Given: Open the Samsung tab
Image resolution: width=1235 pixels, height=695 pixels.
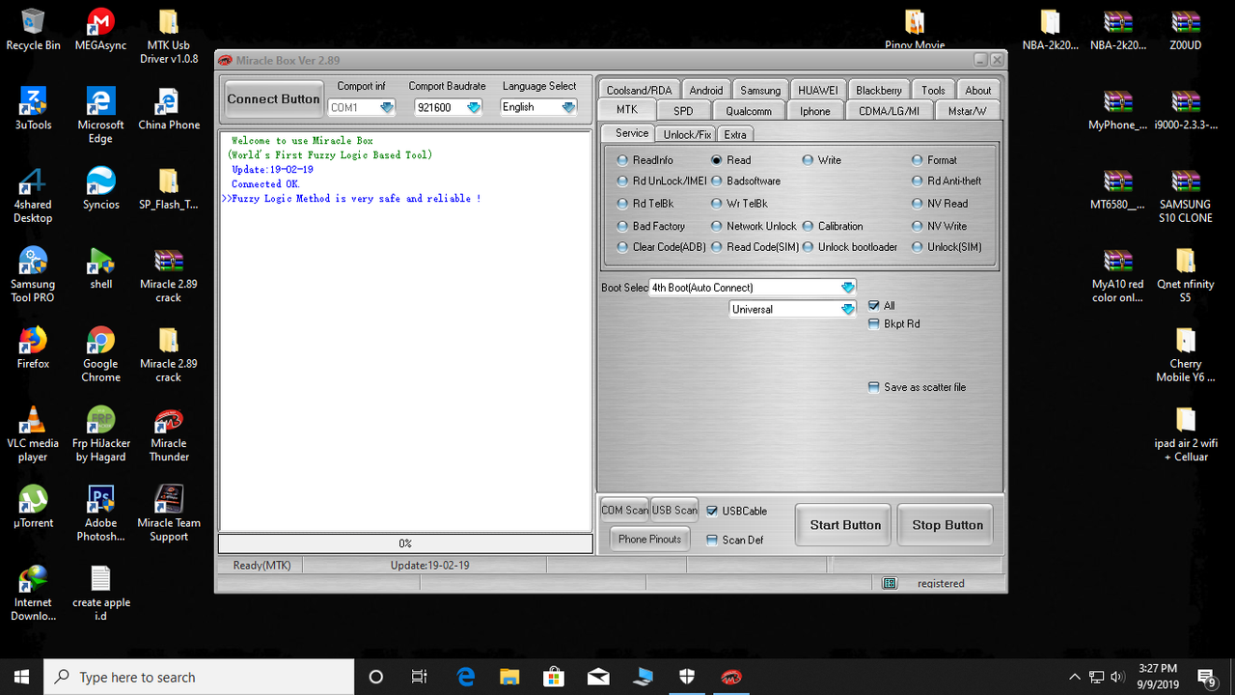Looking at the screenshot, I should tap(760, 90).
